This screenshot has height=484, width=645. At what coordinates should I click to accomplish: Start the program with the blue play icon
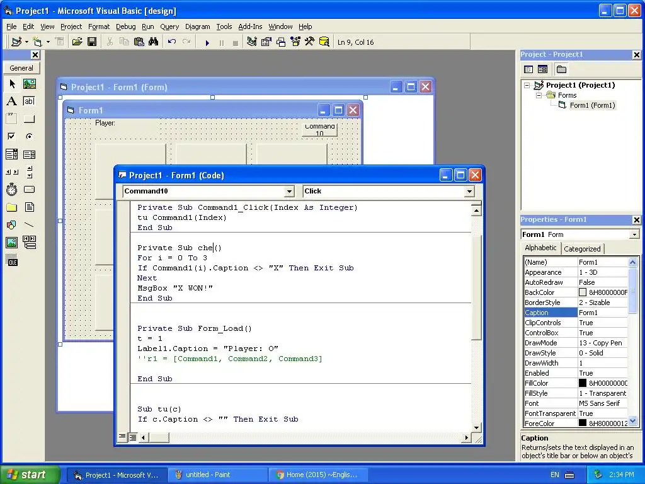point(207,43)
